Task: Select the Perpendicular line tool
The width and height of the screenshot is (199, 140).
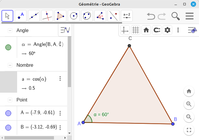Action: point(47,16)
